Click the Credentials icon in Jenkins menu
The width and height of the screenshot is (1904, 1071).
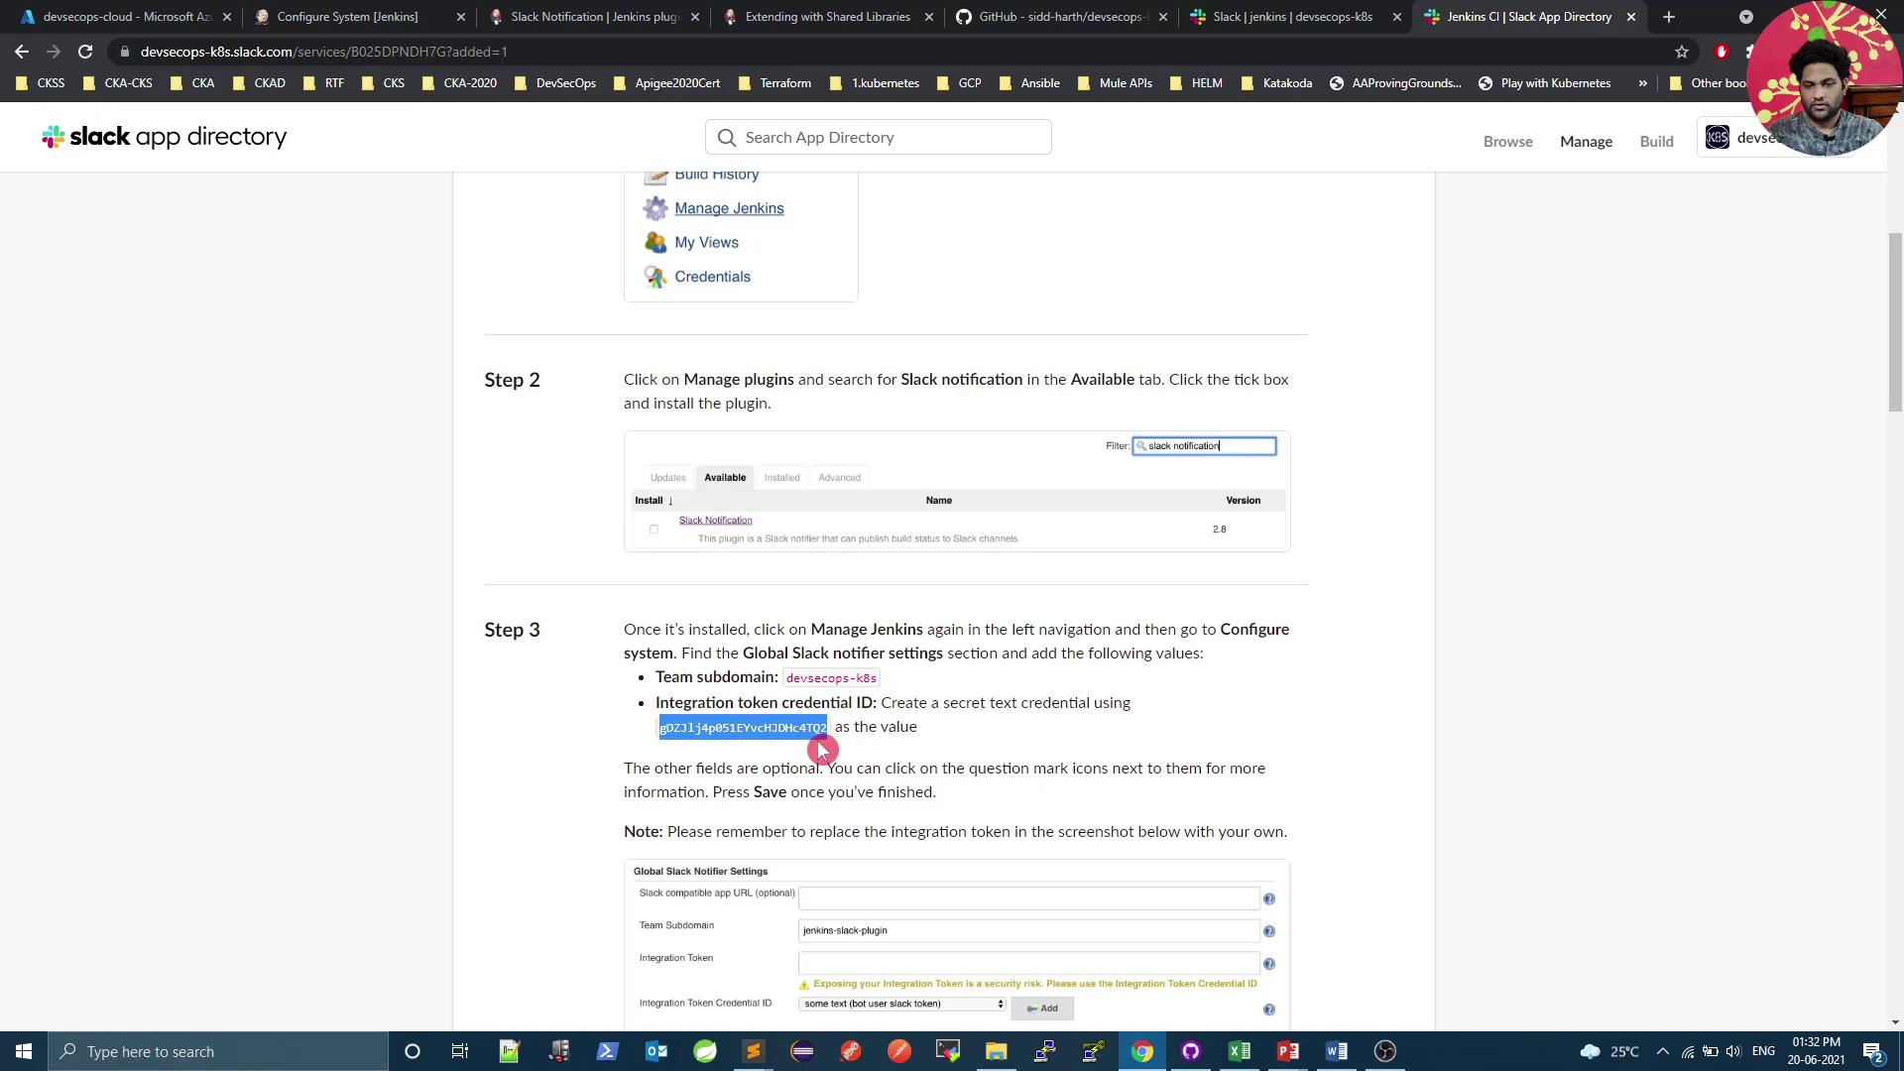(654, 277)
